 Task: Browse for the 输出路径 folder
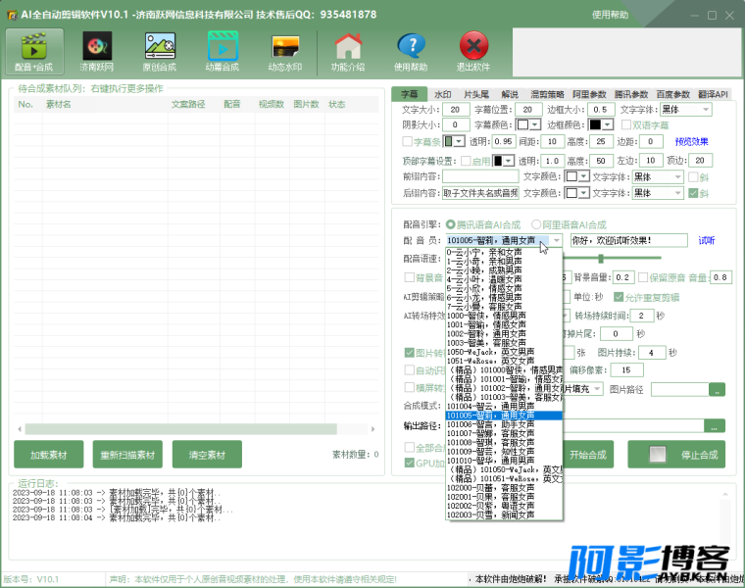click(x=714, y=426)
